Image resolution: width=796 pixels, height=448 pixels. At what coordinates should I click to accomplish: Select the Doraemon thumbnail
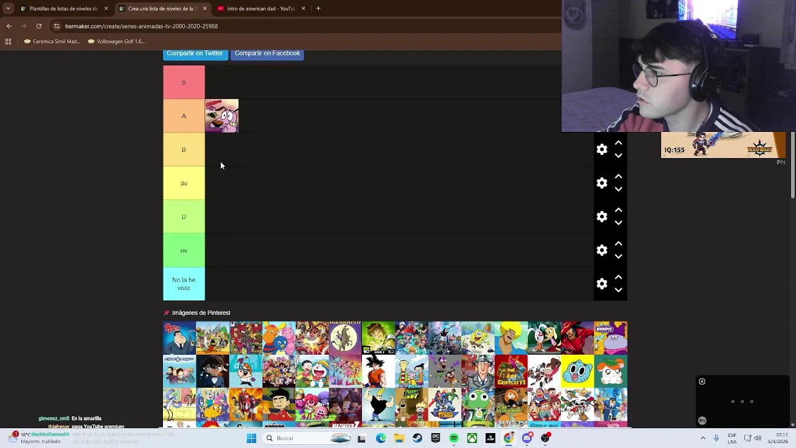pos(312,371)
